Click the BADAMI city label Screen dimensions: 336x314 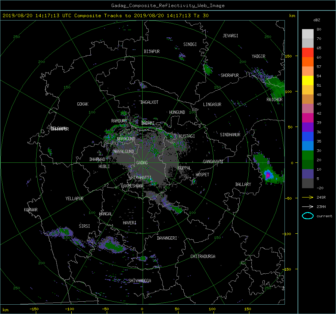(148, 123)
